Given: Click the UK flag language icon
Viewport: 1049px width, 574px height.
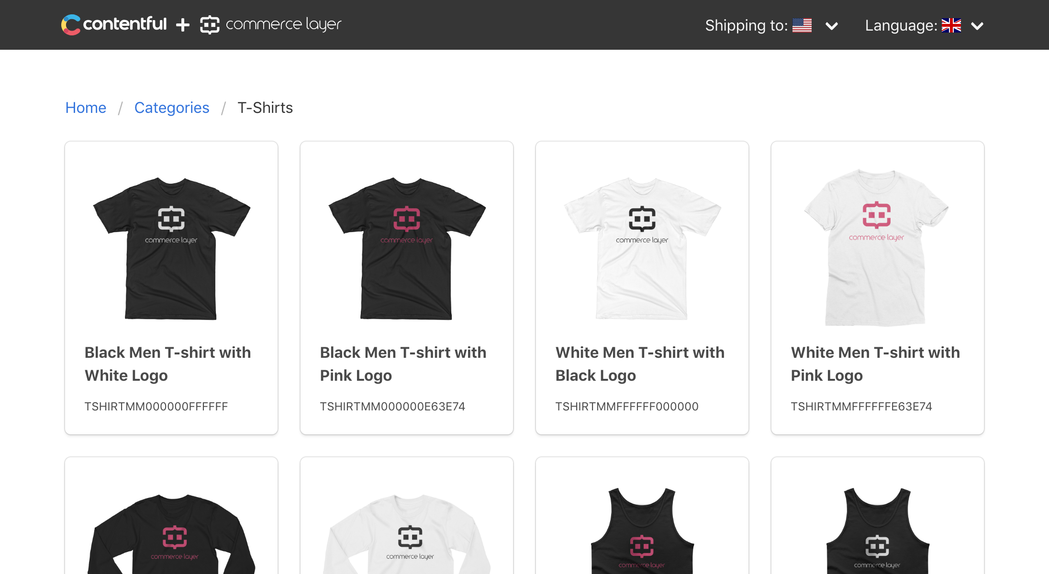Looking at the screenshot, I should pyautogui.click(x=952, y=25).
